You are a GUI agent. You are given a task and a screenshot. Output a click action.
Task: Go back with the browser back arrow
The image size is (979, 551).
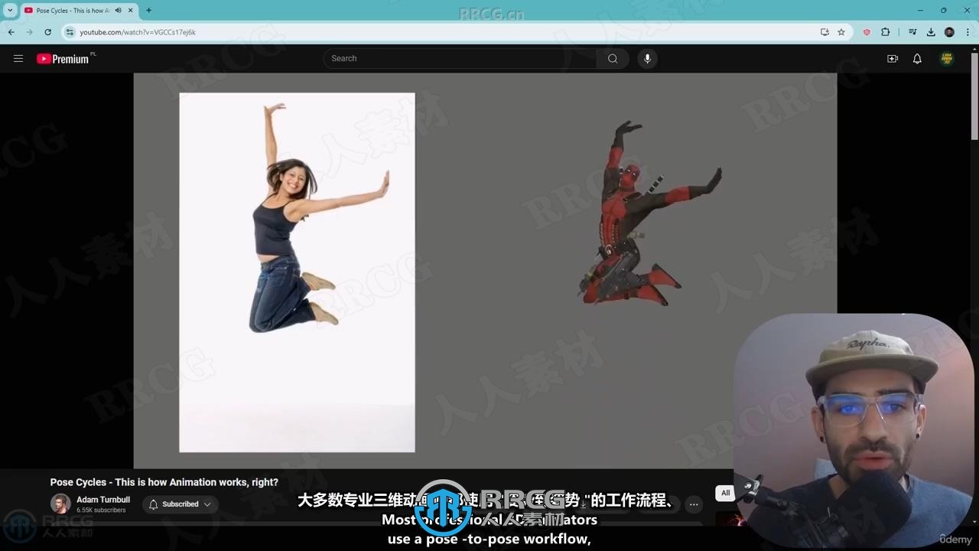(x=11, y=32)
